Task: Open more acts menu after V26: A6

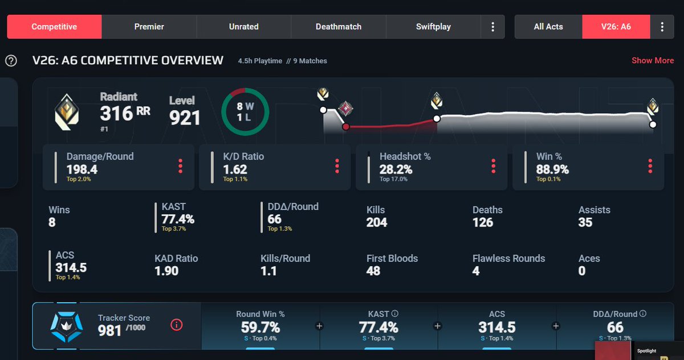Action: 662,27
